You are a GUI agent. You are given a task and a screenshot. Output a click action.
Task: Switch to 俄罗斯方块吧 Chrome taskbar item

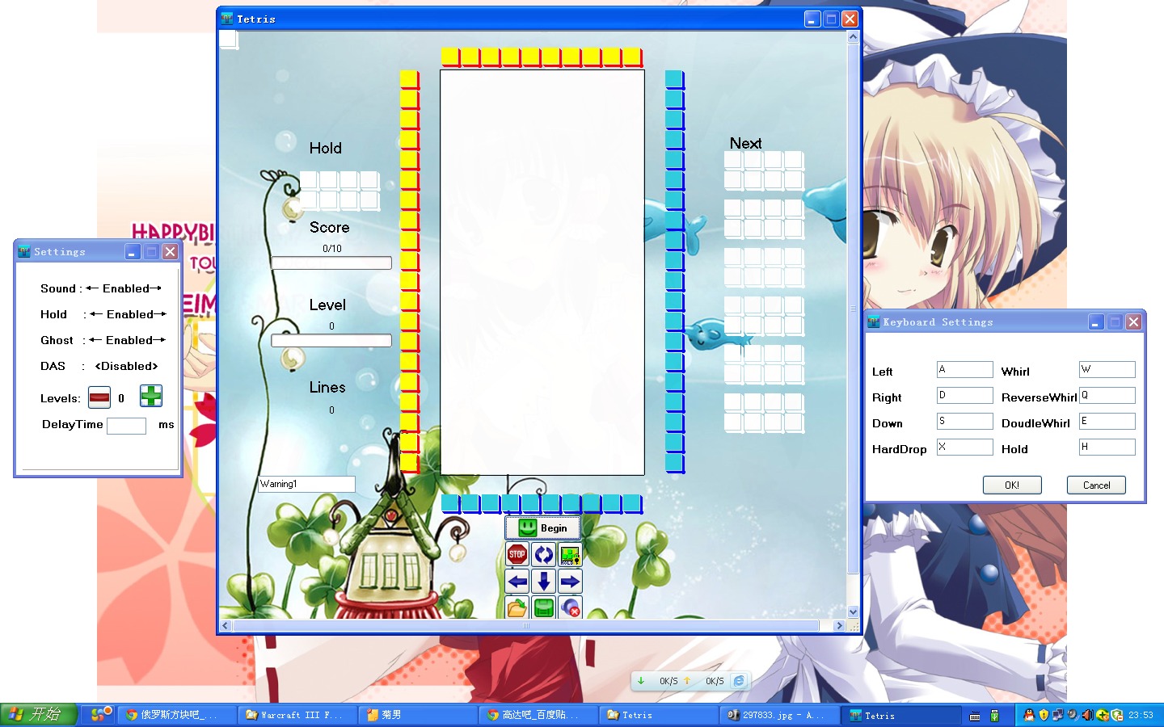click(x=177, y=715)
